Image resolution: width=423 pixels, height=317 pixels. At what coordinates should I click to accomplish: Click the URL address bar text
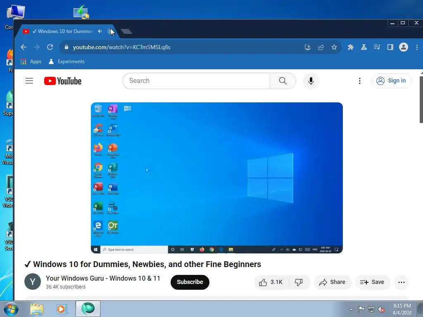pos(121,47)
